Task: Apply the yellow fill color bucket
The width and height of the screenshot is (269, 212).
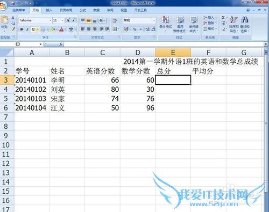Action: (53, 29)
